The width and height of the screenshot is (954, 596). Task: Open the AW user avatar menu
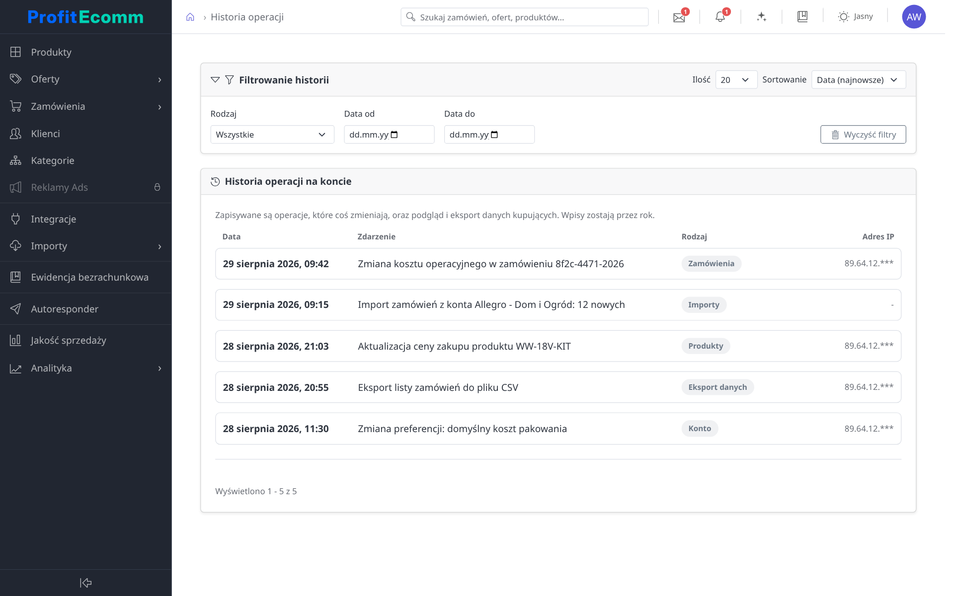[x=914, y=17]
